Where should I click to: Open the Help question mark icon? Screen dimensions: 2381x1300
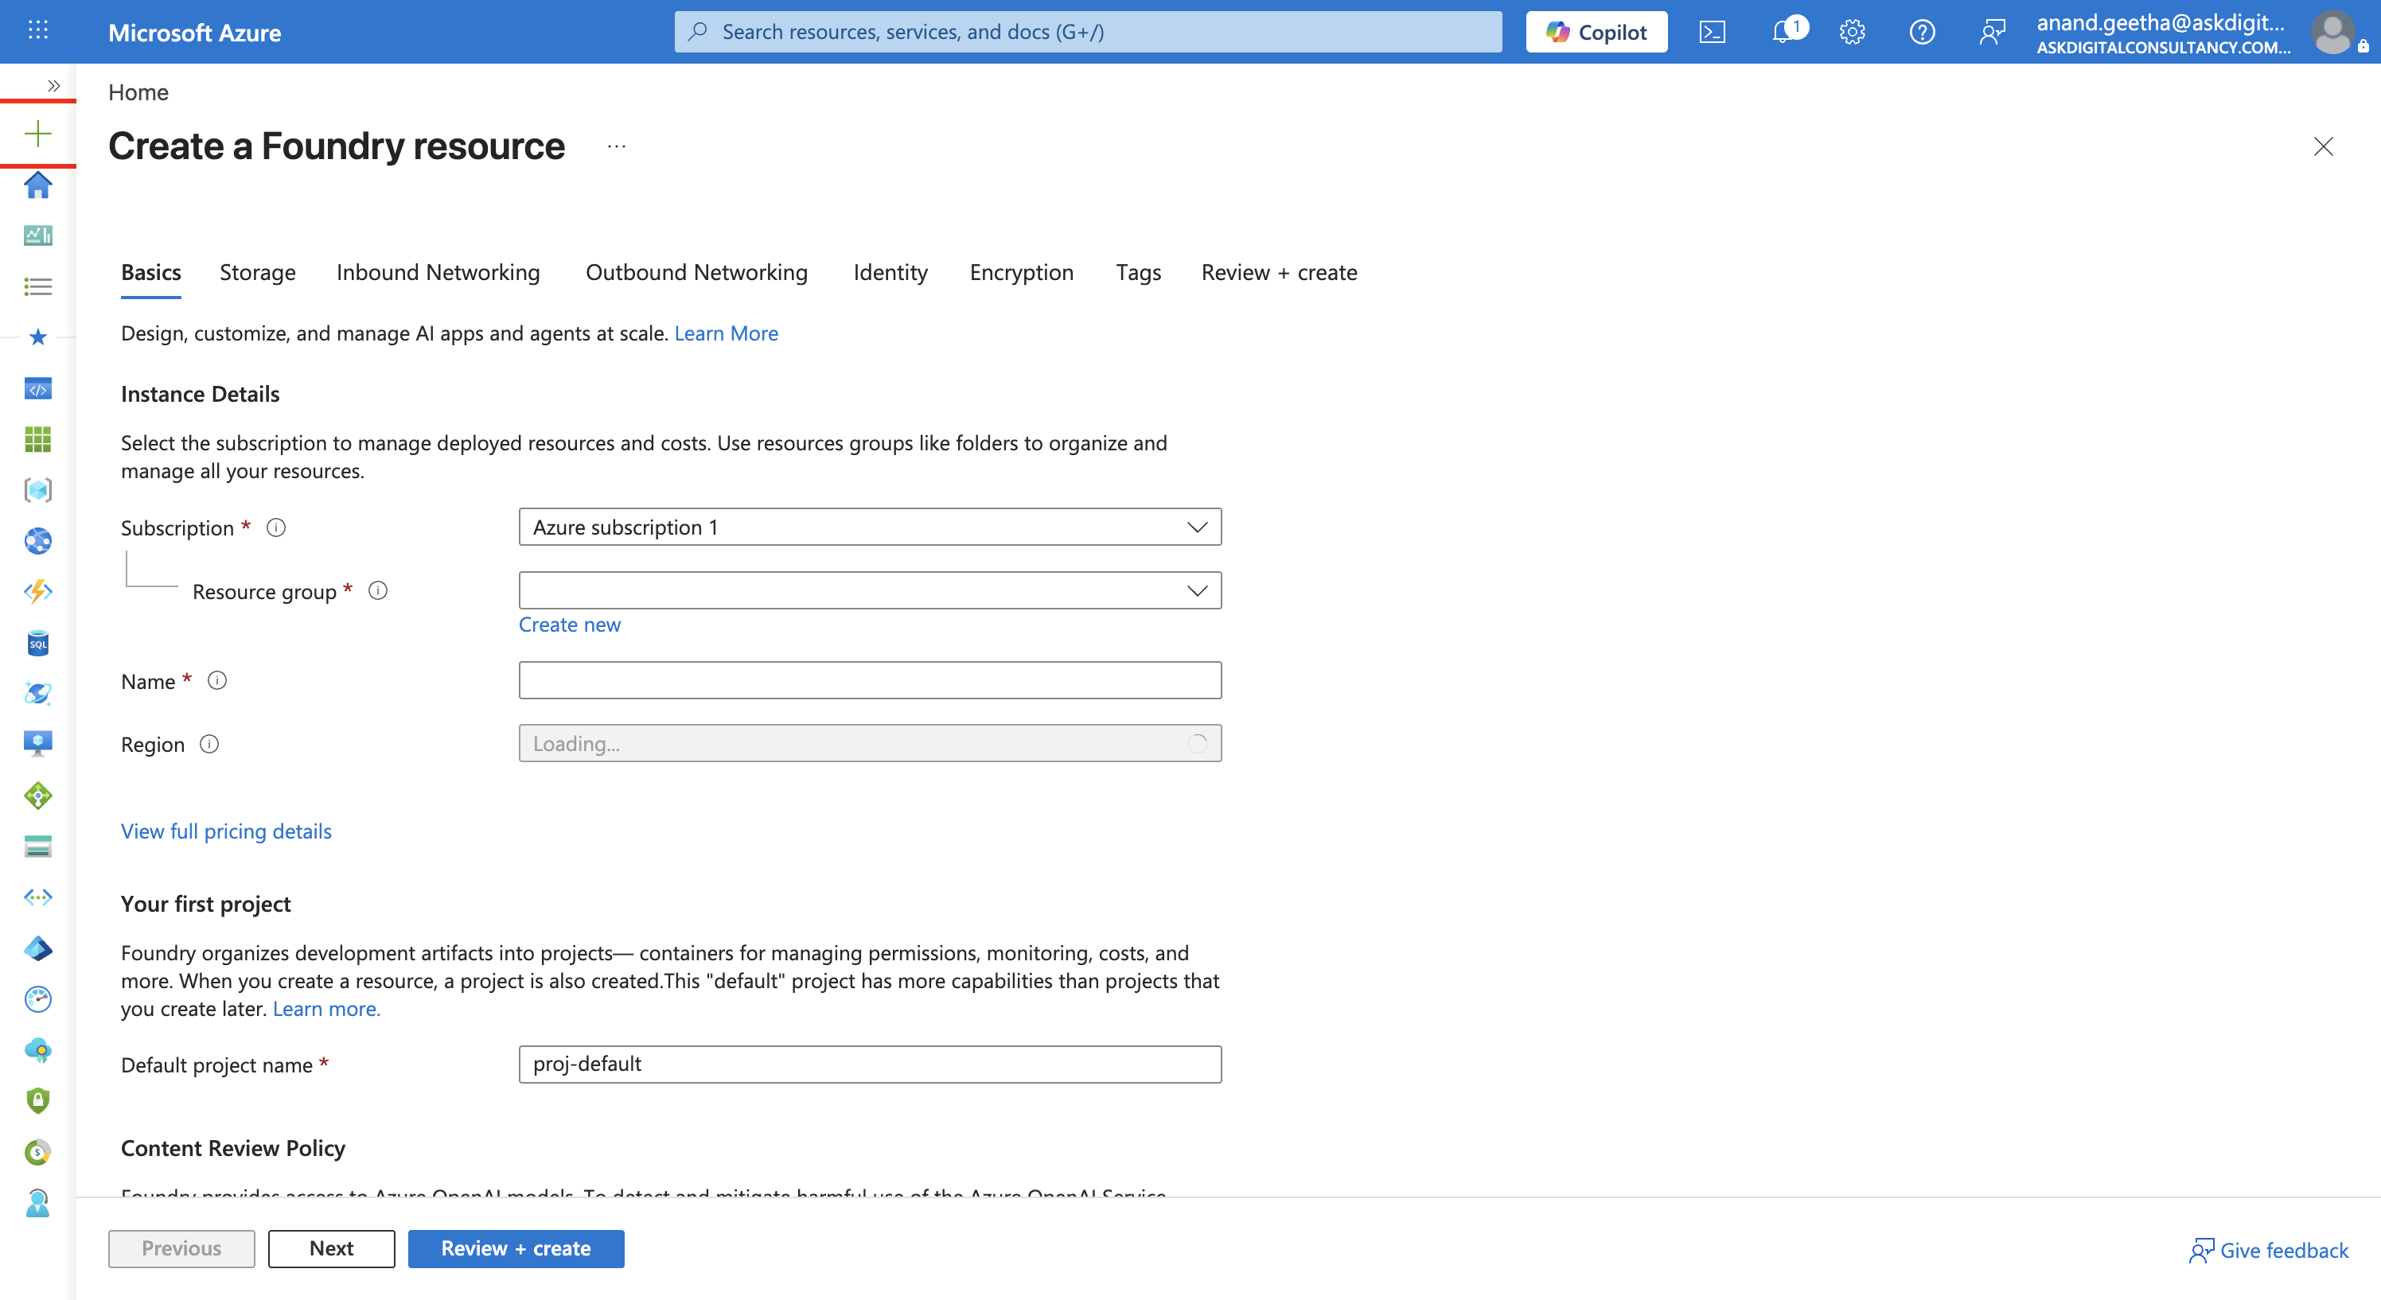[1923, 33]
